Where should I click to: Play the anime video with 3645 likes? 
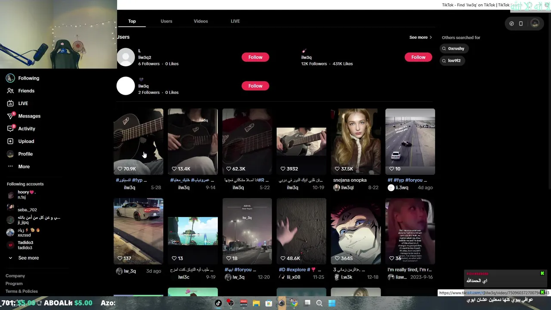[356, 231]
